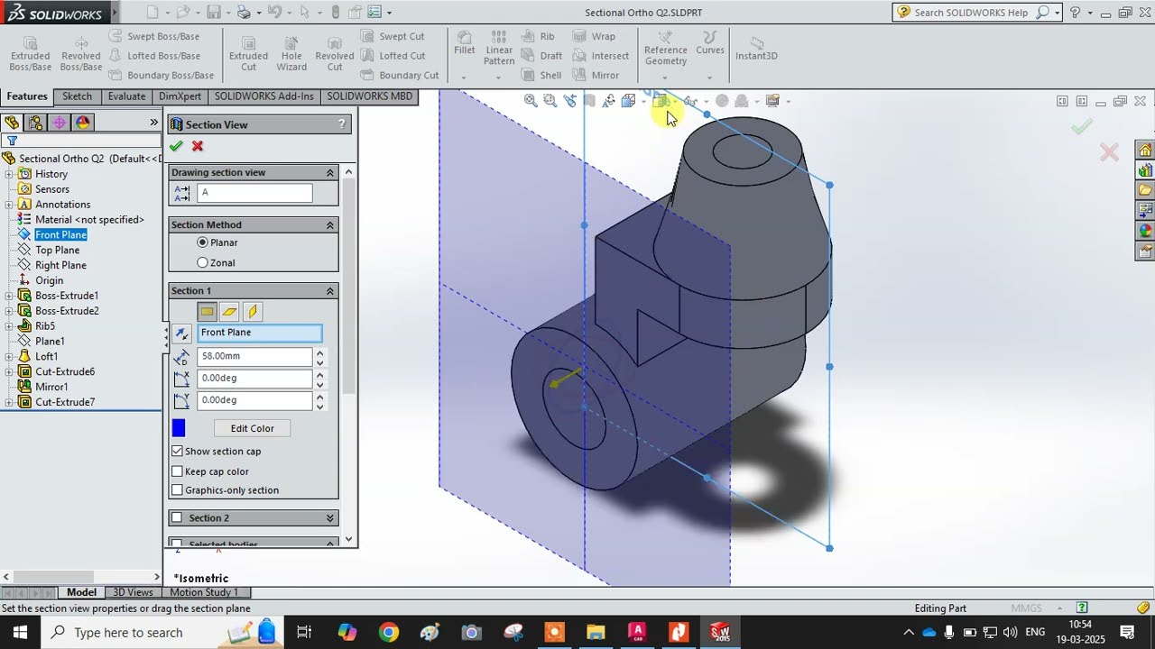Viewport: 1155px width, 649px height.
Task: Click the blue section color swatch
Action: tap(179, 428)
